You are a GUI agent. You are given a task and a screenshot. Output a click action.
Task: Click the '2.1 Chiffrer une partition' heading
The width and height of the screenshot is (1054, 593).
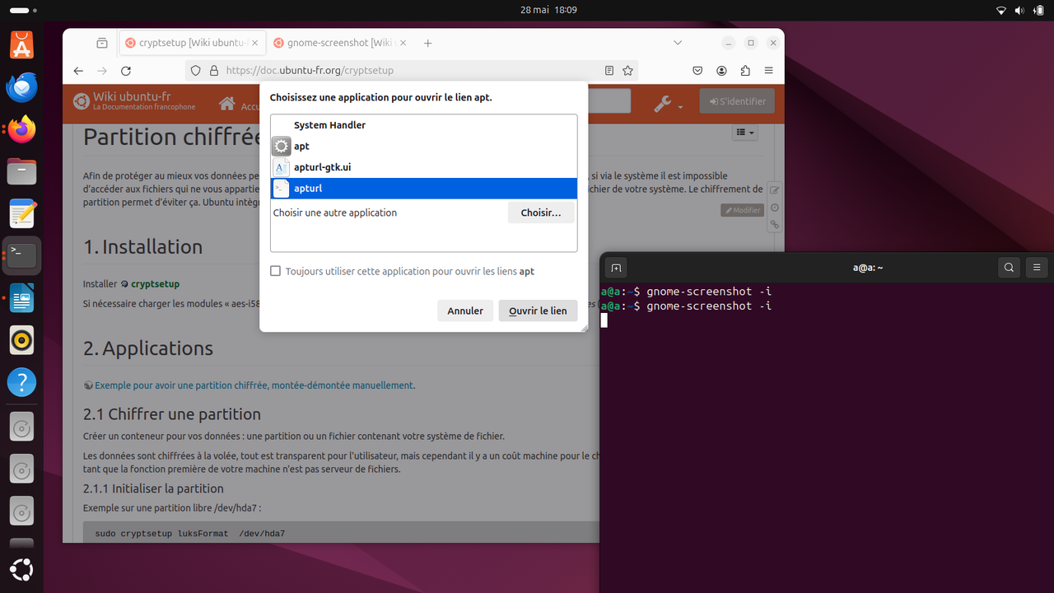(172, 414)
